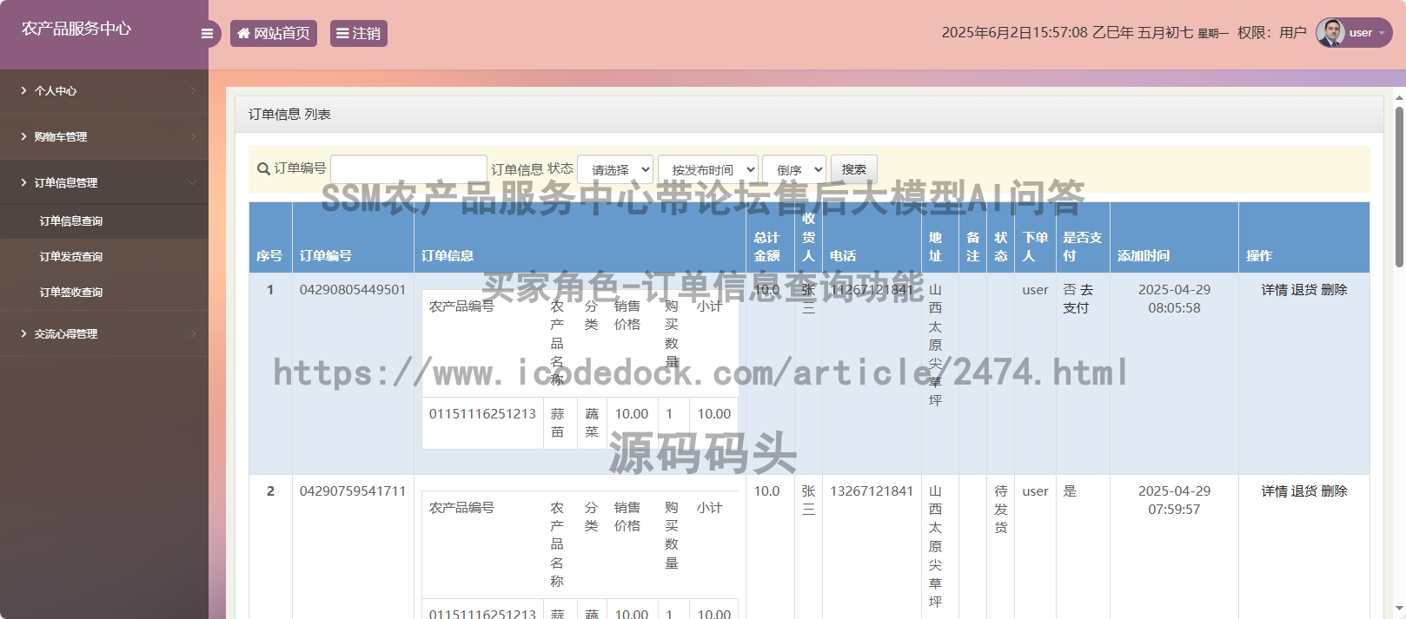Open 网站首页 home button
The width and height of the screenshot is (1406, 619).
(x=274, y=34)
